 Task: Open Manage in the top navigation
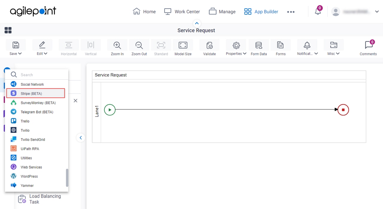(222, 12)
